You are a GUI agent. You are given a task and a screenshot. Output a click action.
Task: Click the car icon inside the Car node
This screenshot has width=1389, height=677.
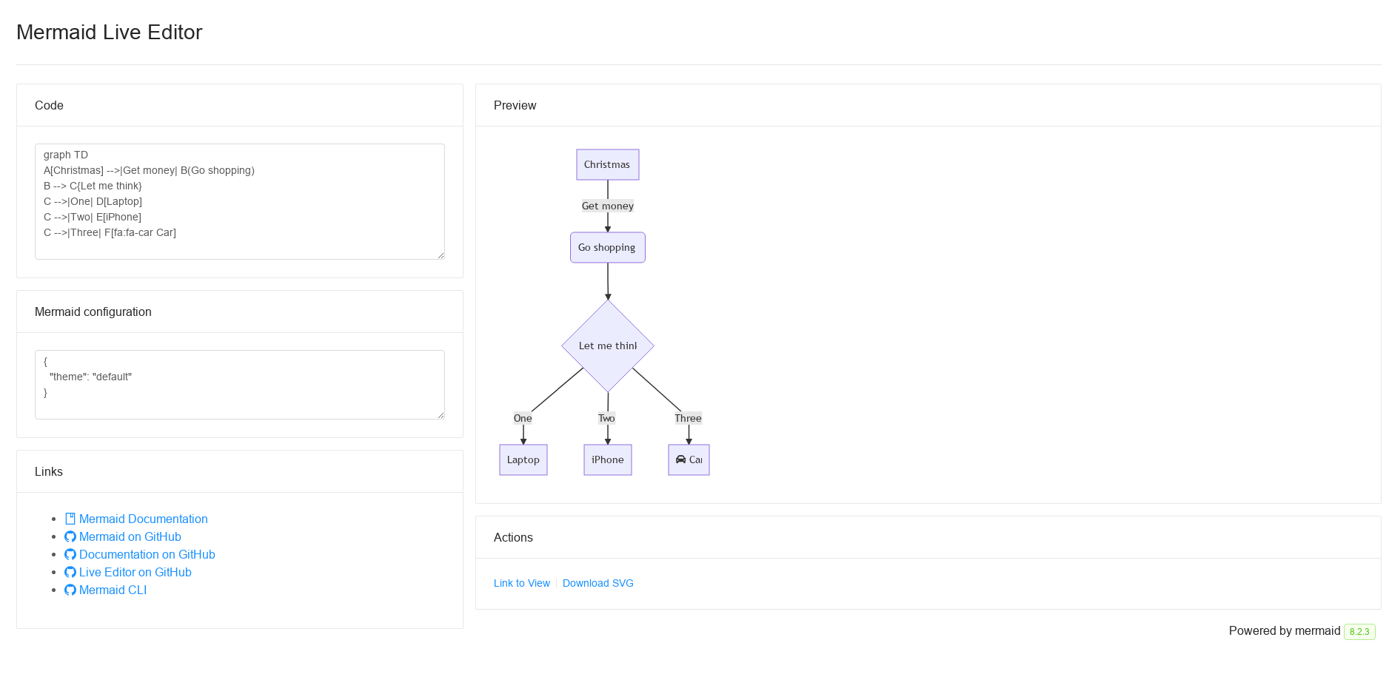coord(680,459)
